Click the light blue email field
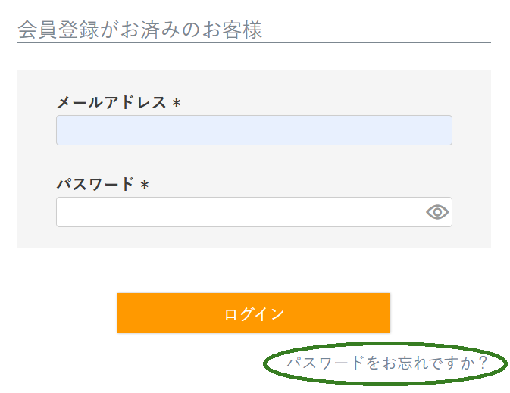510x393 pixels. tap(254, 130)
